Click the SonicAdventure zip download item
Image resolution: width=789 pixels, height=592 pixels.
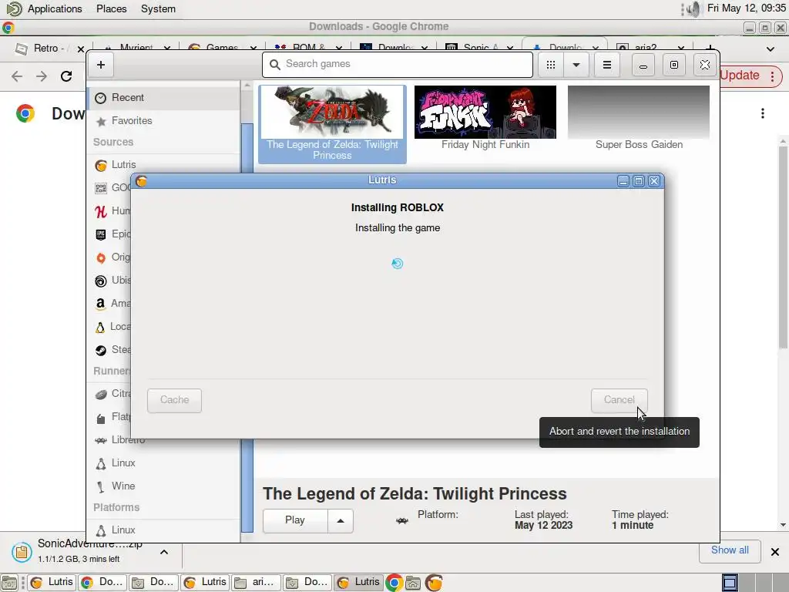[x=89, y=552]
